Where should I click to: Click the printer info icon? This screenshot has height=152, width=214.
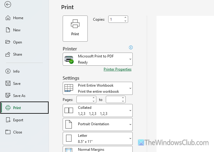pos(131,47)
